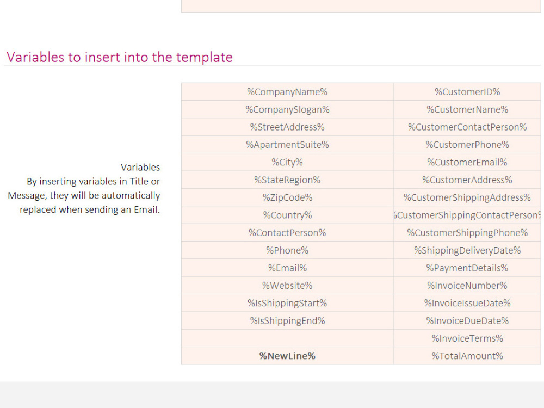Select the %IsShippingEnd% cell
The image size is (544, 408).
tap(287, 321)
